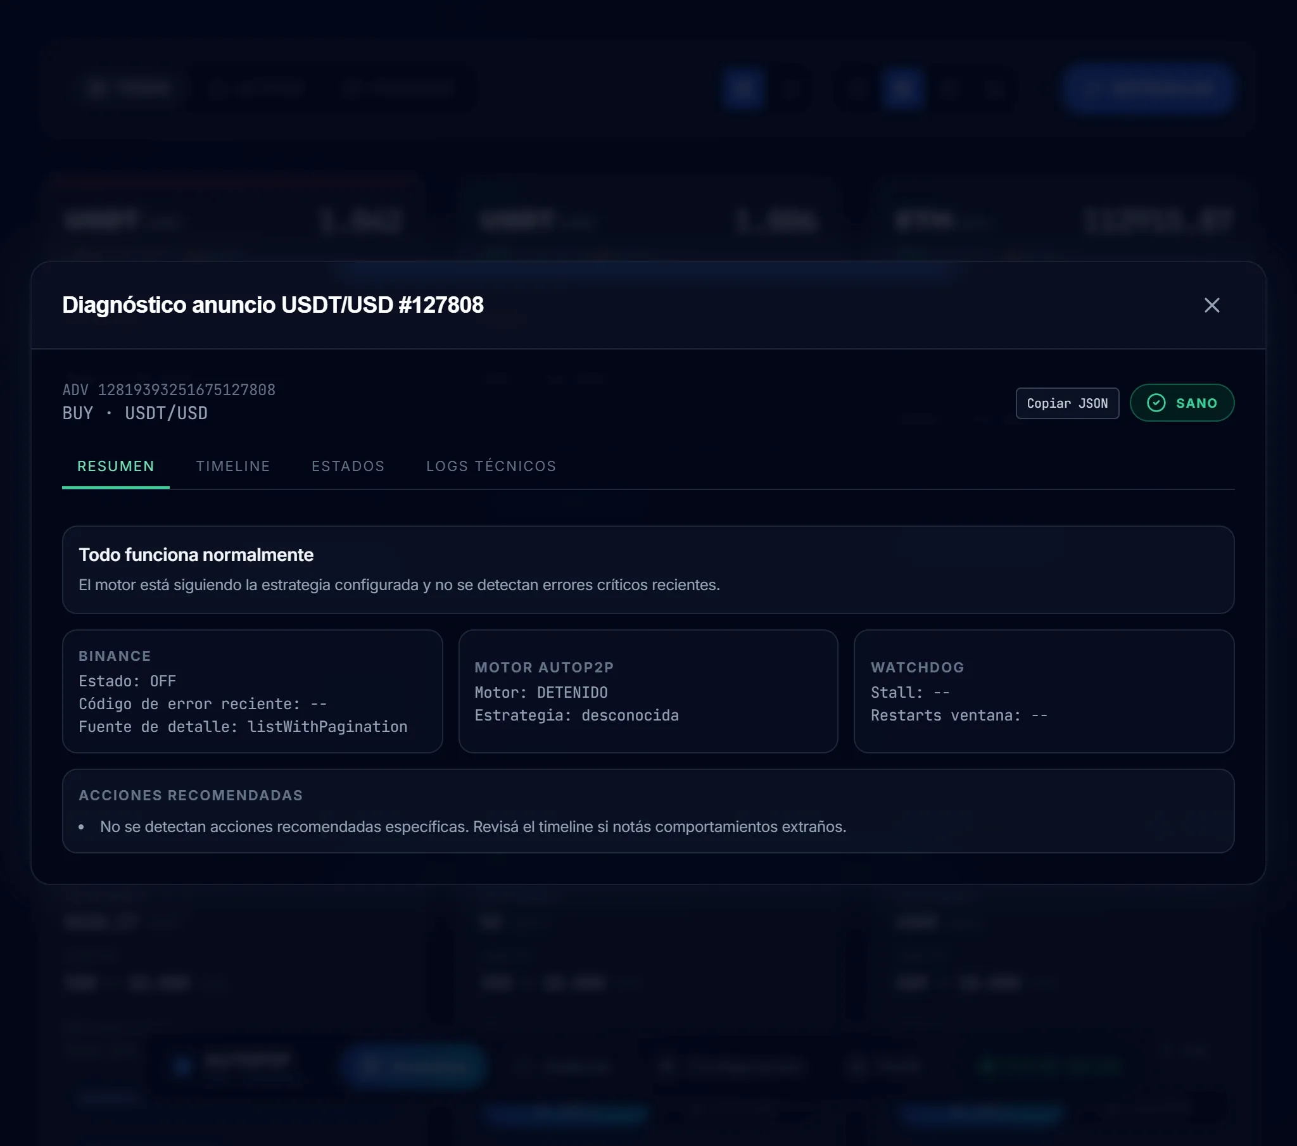This screenshot has height=1146, width=1297.
Task: Switch to the TIMELINE tab
Action: tap(232, 466)
